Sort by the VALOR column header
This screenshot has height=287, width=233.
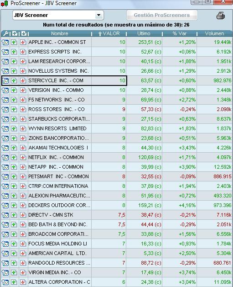coord(109,33)
